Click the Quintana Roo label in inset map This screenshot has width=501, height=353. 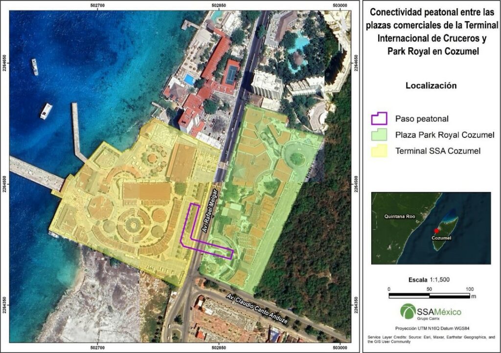click(400, 216)
